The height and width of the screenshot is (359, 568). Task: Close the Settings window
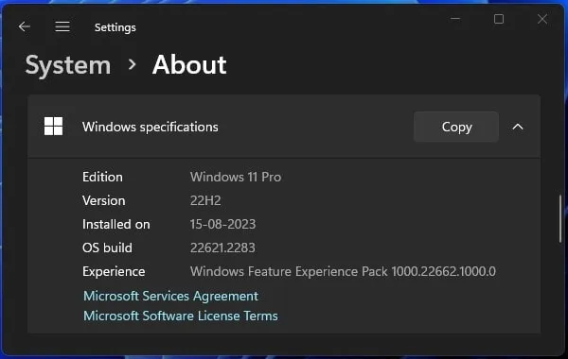tap(542, 19)
